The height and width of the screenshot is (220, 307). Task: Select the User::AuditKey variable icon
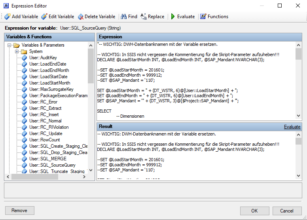coord(24,58)
